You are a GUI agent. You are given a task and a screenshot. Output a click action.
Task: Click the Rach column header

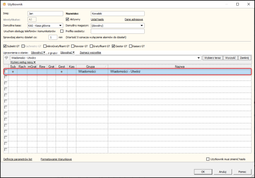point(22,67)
